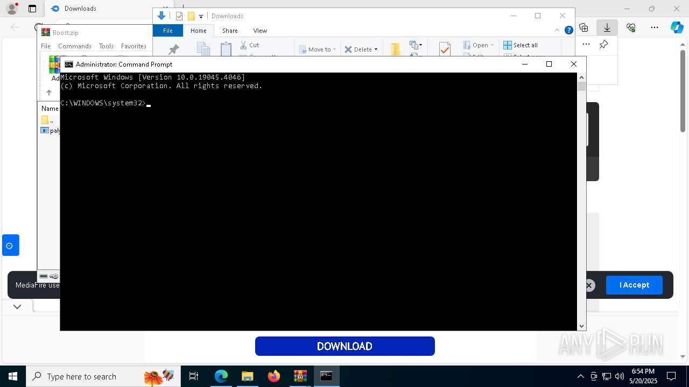The image size is (689, 387).
Task: Open Edge Collections icon
Action: point(583,27)
